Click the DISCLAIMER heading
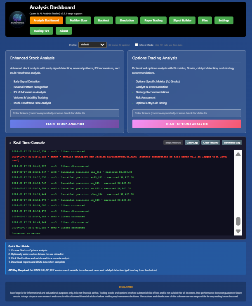The image size is (252, 306). [x=126, y=287]
